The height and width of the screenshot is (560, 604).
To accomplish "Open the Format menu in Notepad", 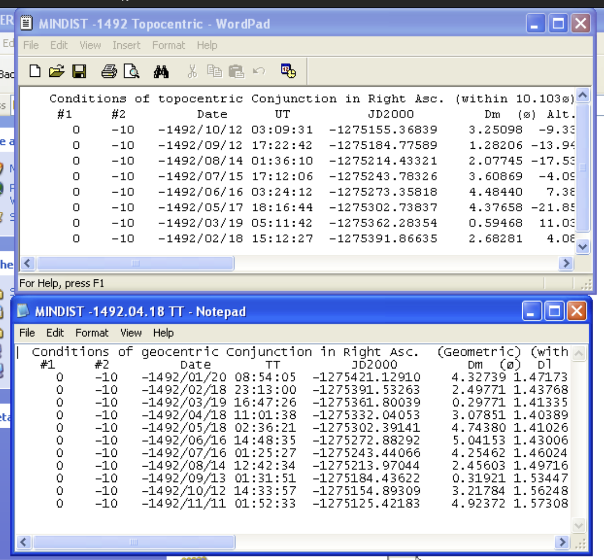I will 92,333.
